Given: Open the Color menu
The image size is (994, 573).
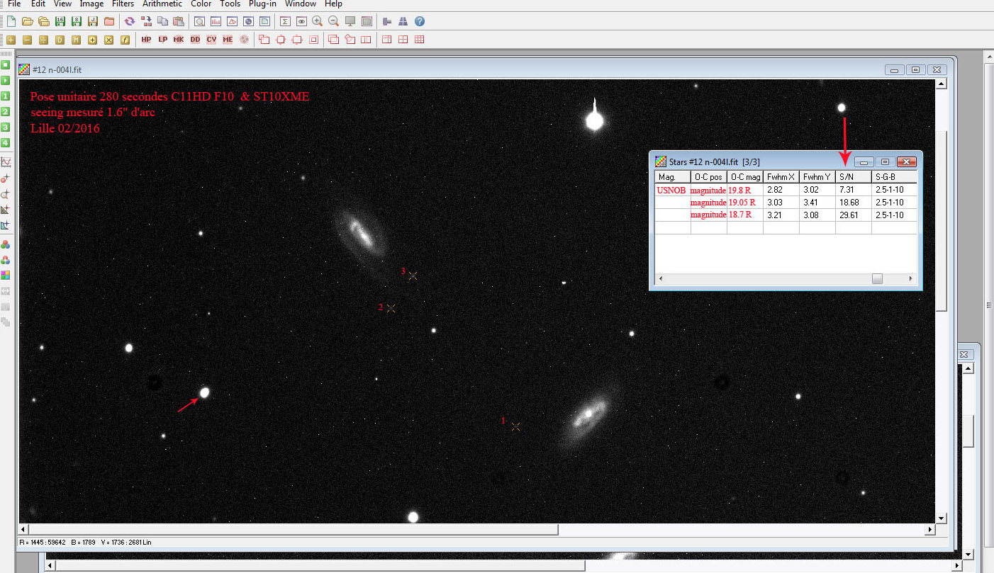Looking at the screenshot, I should (201, 4).
